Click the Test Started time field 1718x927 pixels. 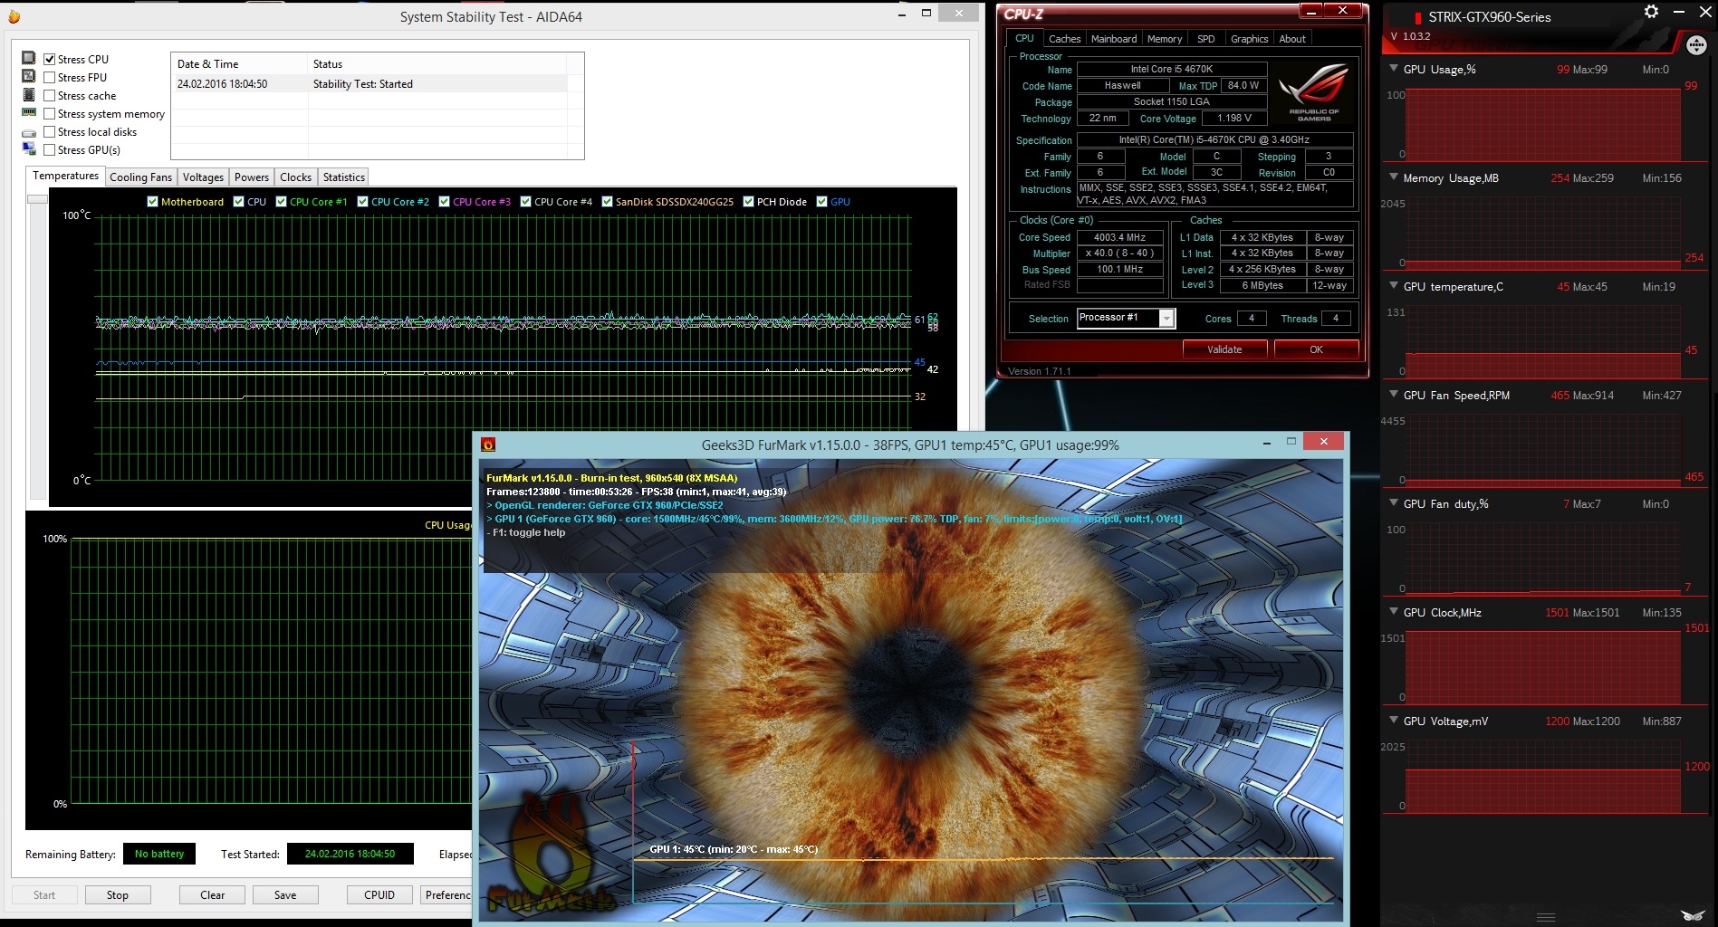click(x=350, y=854)
